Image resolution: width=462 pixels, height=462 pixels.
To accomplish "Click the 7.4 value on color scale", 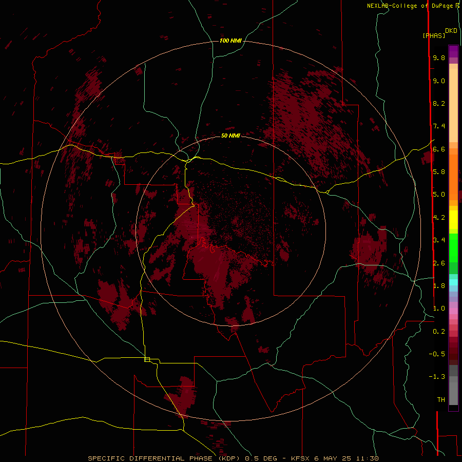I will [x=439, y=126].
